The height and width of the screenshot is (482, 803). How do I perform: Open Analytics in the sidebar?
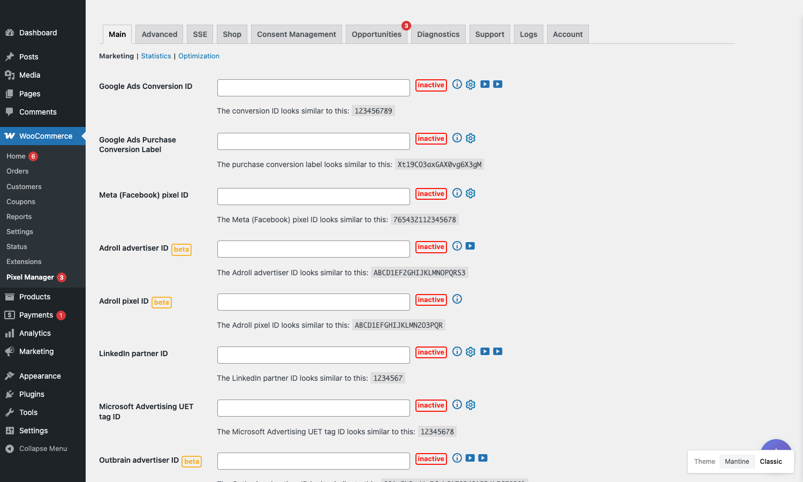[43, 333]
